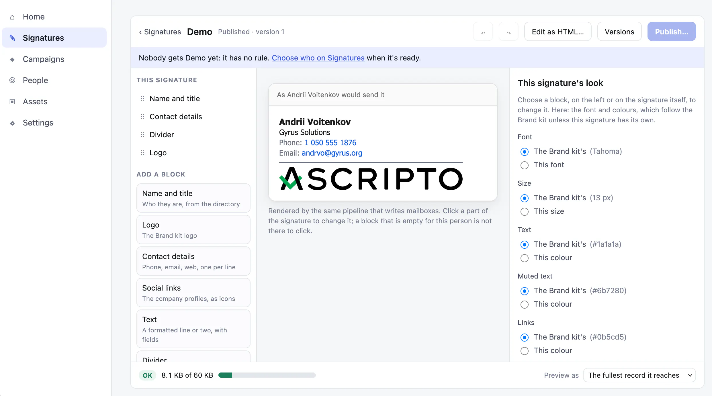Click the Signatures pen icon in sidebar
Viewport: 712px width, 396px height.
click(12, 38)
